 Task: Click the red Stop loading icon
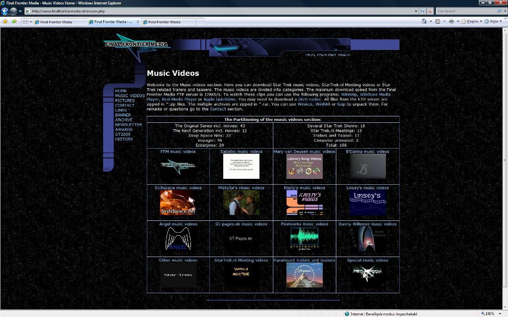(x=430, y=11)
